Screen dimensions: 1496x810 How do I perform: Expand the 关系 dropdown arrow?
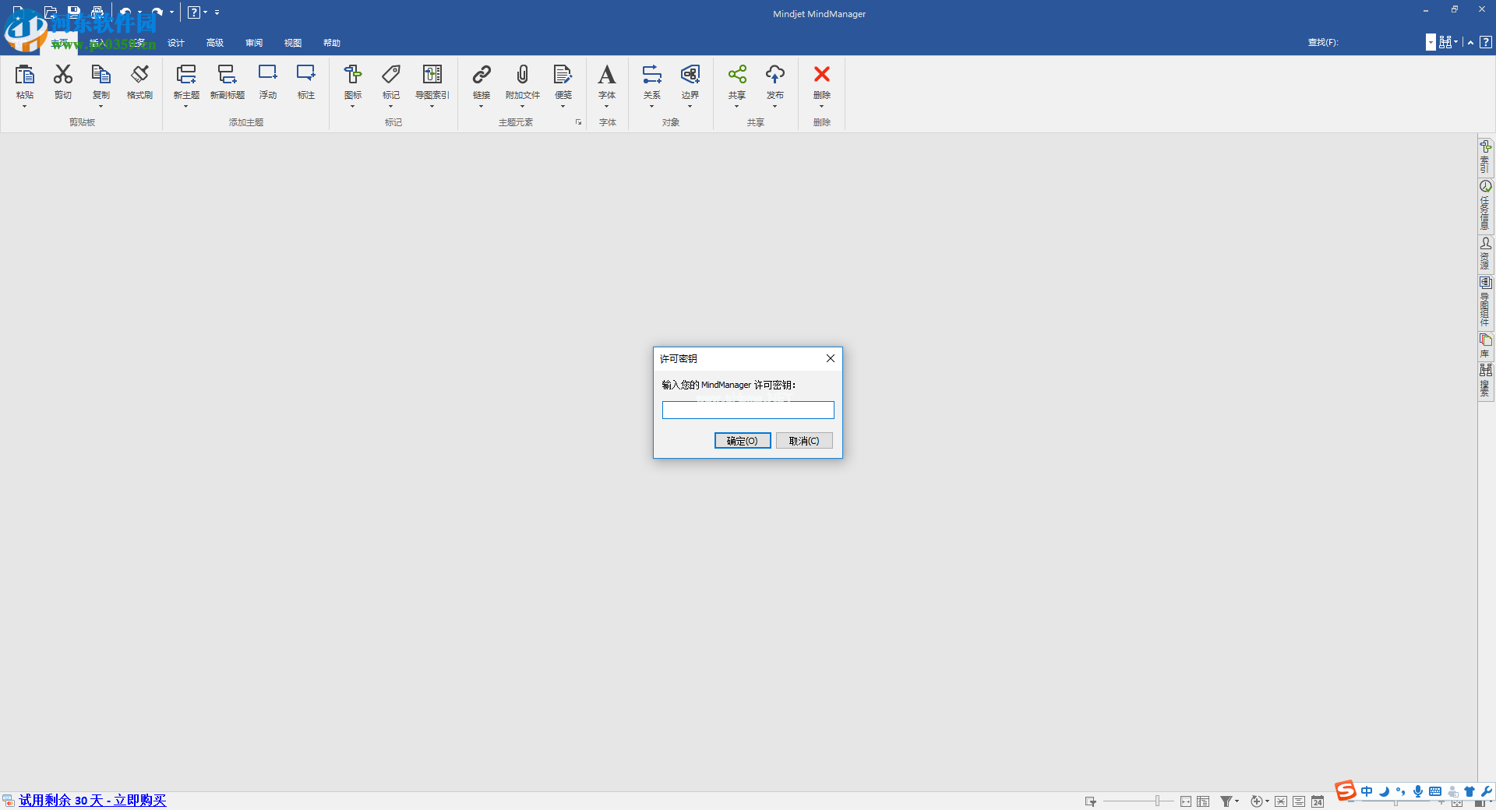(652, 107)
